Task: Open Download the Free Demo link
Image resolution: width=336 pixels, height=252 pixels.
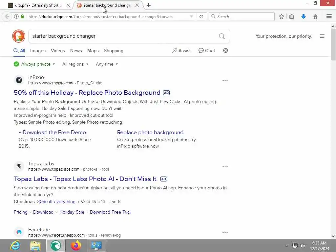Action: 52,133
